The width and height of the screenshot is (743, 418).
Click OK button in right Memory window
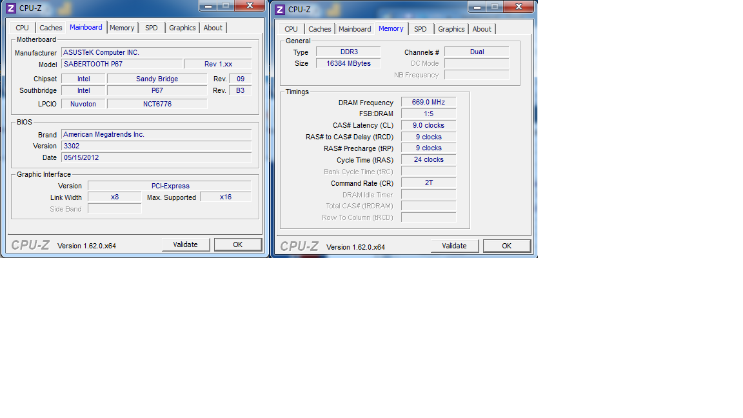506,246
